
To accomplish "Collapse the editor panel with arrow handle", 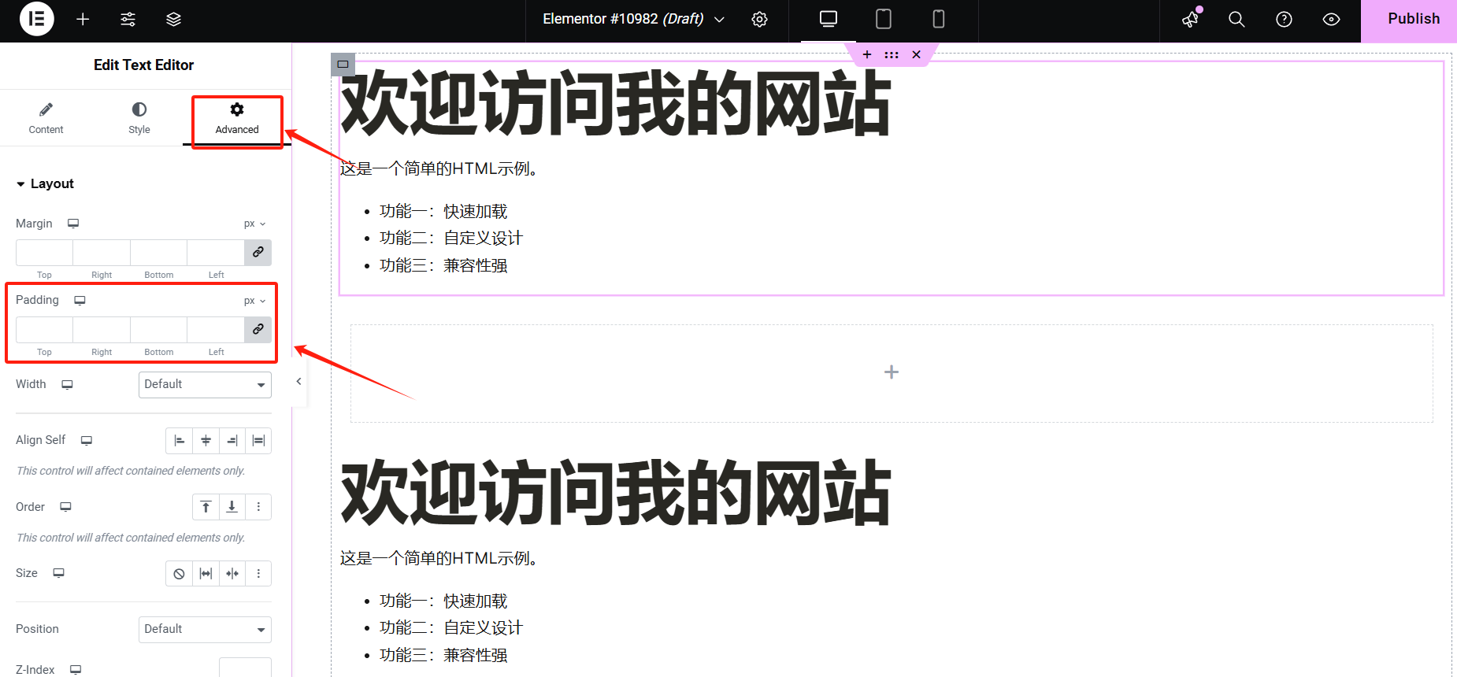I will 298,381.
